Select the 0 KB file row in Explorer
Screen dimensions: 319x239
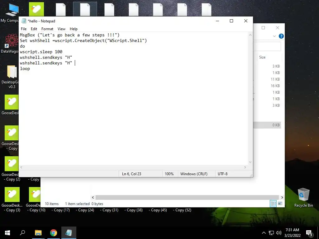point(267,125)
